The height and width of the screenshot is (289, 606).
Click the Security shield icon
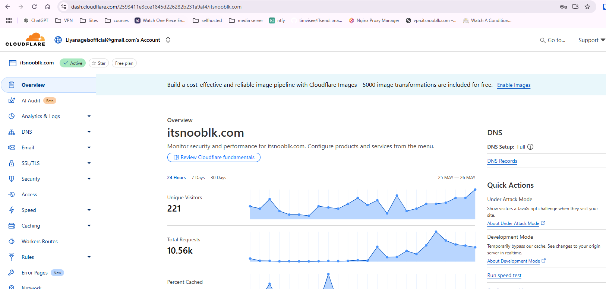[x=12, y=179]
